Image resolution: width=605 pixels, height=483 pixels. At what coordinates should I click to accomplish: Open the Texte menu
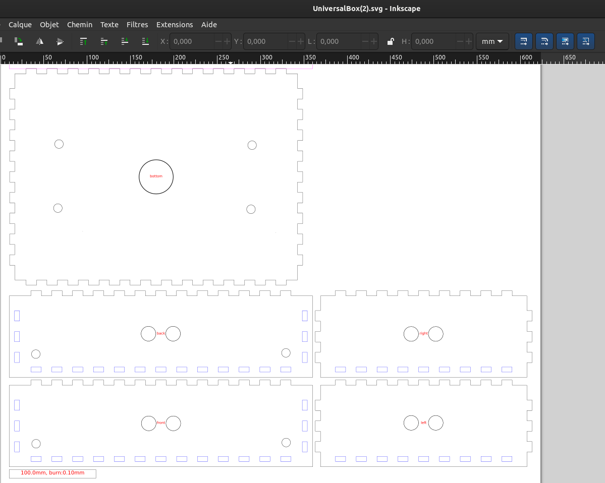click(109, 25)
